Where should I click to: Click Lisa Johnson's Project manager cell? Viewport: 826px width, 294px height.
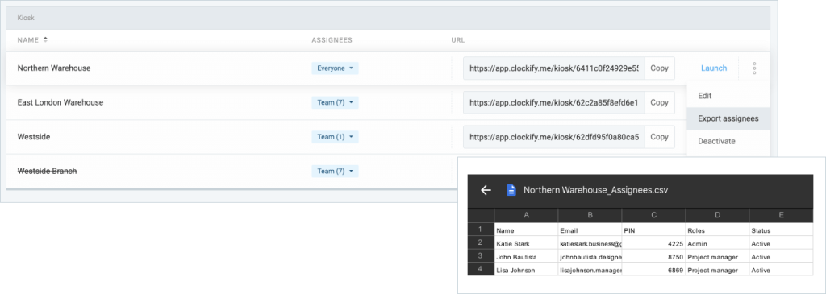click(717, 270)
